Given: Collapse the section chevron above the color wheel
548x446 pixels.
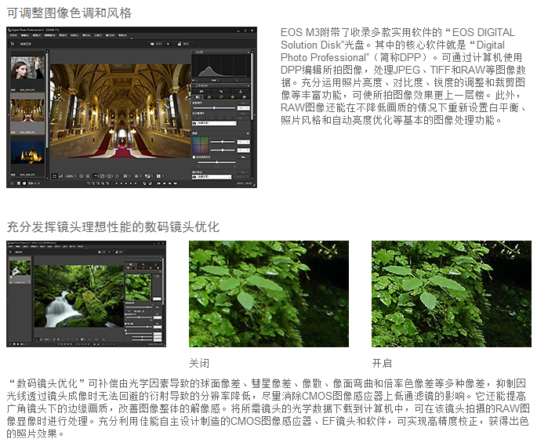Looking at the screenshot, I should tap(248, 133).
